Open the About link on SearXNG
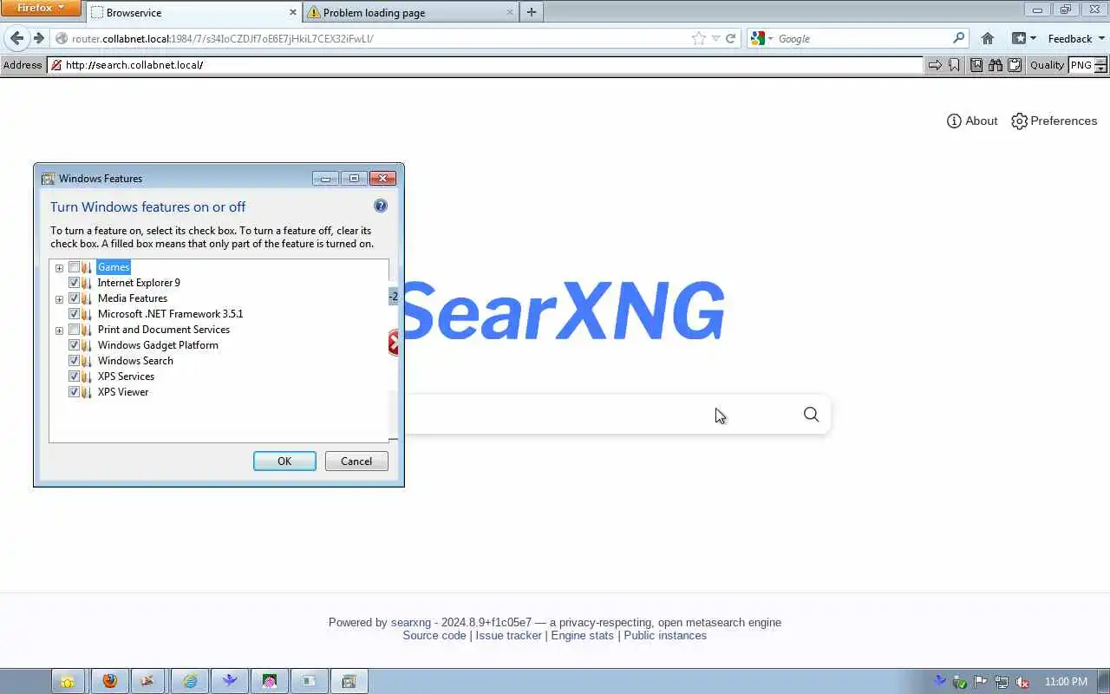Image resolution: width=1110 pixels, height=694 pixels. click(x=972, y=121)
